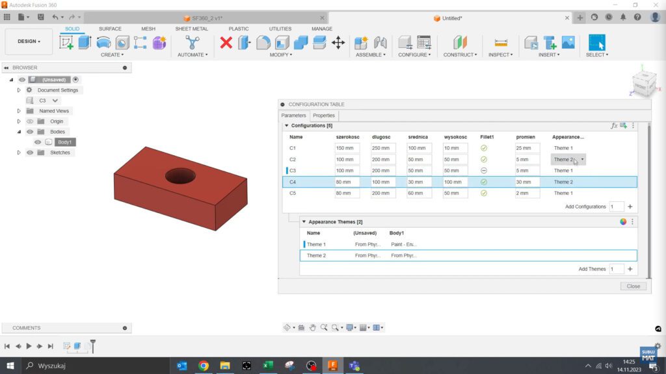The width and height of the screenshot is (666, 374).
Task: Click the plus button next to Add Configurations
Action: [630, 206]
